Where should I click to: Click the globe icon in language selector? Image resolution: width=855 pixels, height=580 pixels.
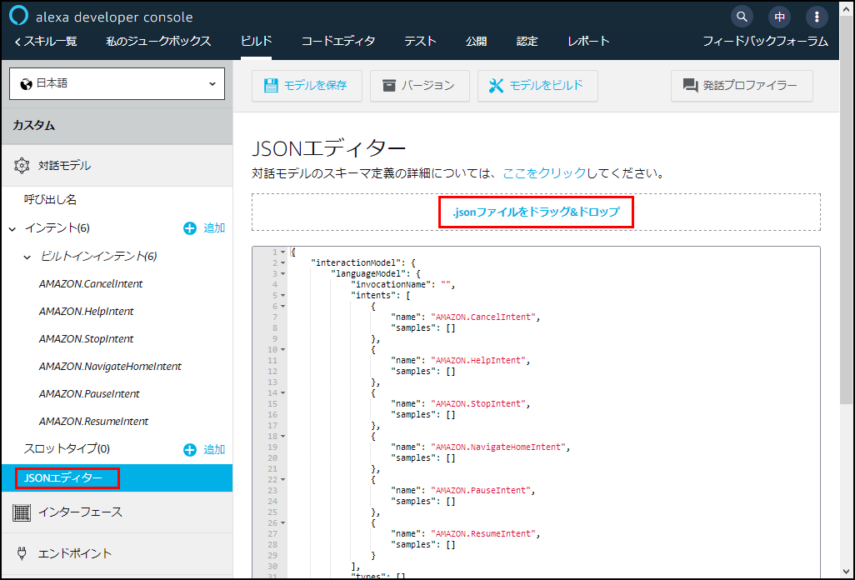point(26,84)
